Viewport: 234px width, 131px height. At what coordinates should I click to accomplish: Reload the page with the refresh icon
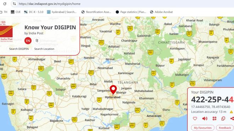5,4
